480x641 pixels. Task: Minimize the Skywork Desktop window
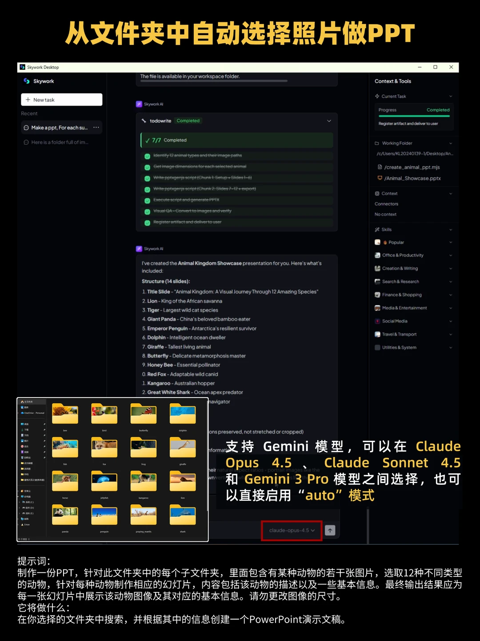(420, 67)
